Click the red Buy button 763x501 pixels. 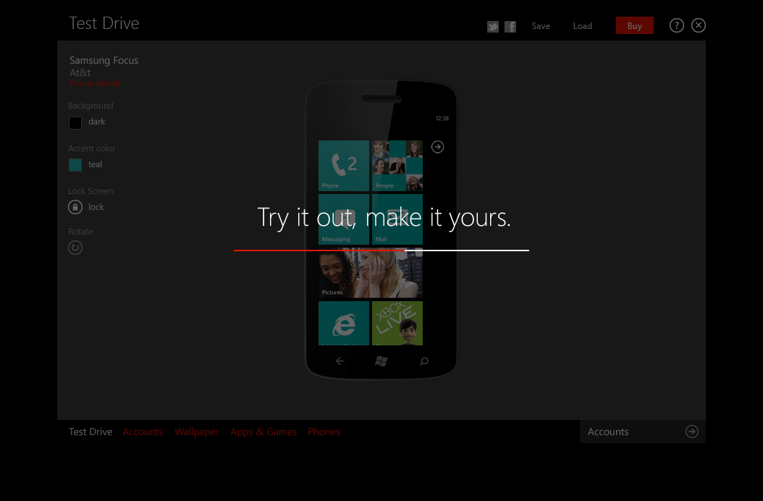[635, 26]
